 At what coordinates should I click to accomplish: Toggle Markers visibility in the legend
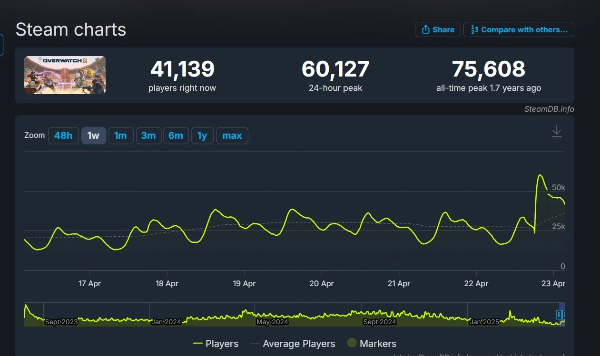pos(372,344)
